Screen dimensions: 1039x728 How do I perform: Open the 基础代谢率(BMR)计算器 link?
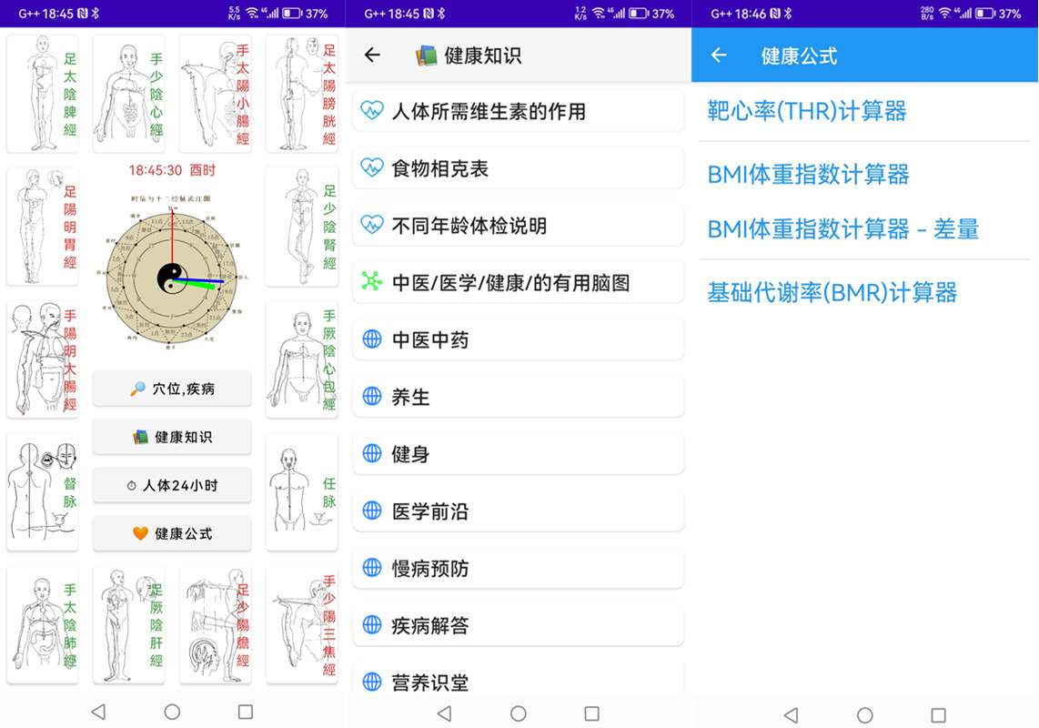832,293
